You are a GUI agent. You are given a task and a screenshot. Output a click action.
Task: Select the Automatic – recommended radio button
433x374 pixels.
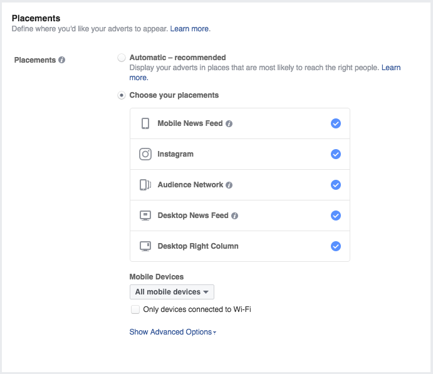pyautogui.click(x=122, y=58)
